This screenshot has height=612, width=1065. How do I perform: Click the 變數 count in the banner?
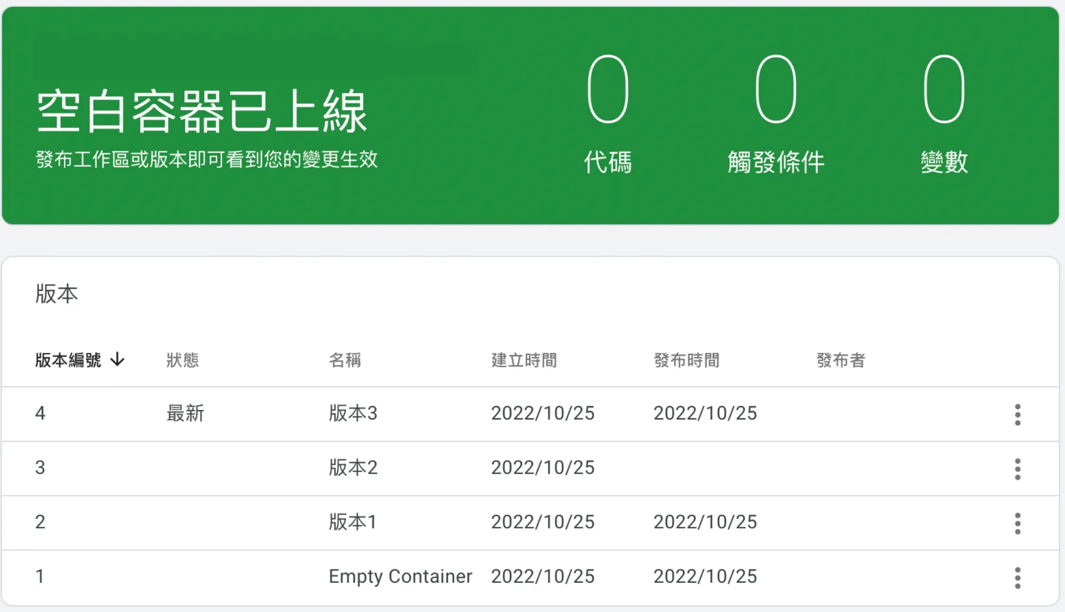[x=944, y=89]
